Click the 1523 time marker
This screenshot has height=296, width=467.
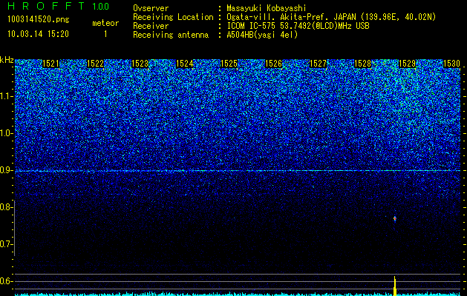tap(140, 64)
